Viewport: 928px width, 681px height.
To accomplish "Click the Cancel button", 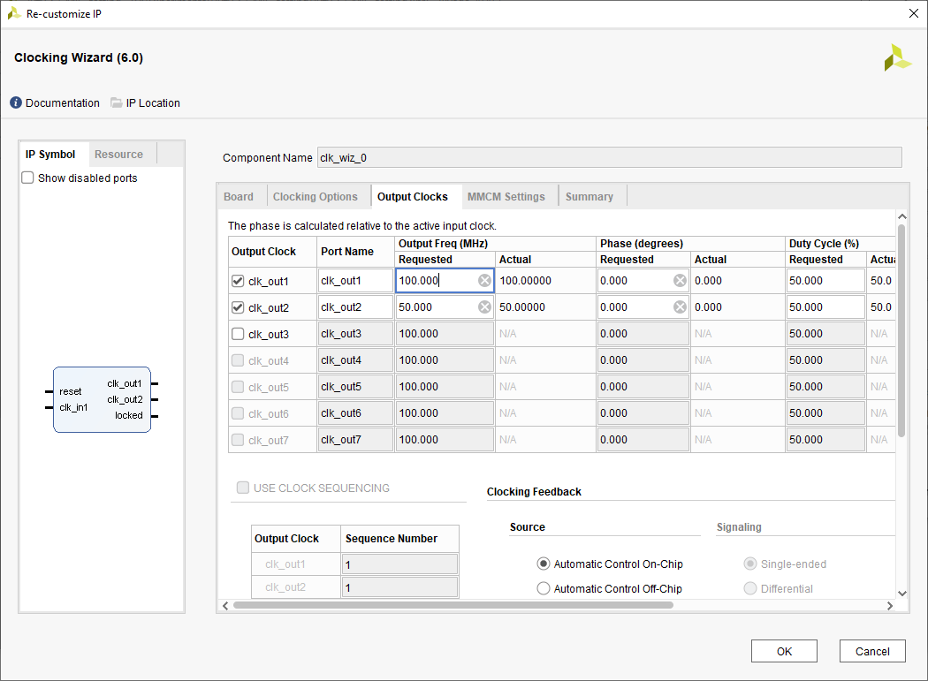I will click(x=872, y=652).
